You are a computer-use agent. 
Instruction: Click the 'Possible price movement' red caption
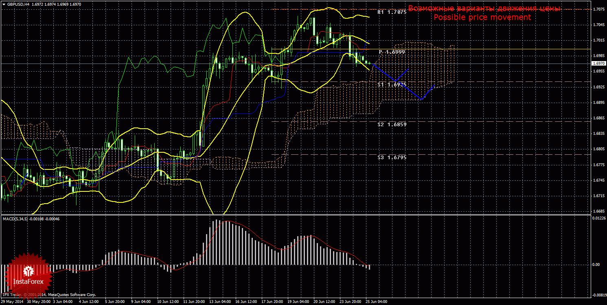click(482, 18)
